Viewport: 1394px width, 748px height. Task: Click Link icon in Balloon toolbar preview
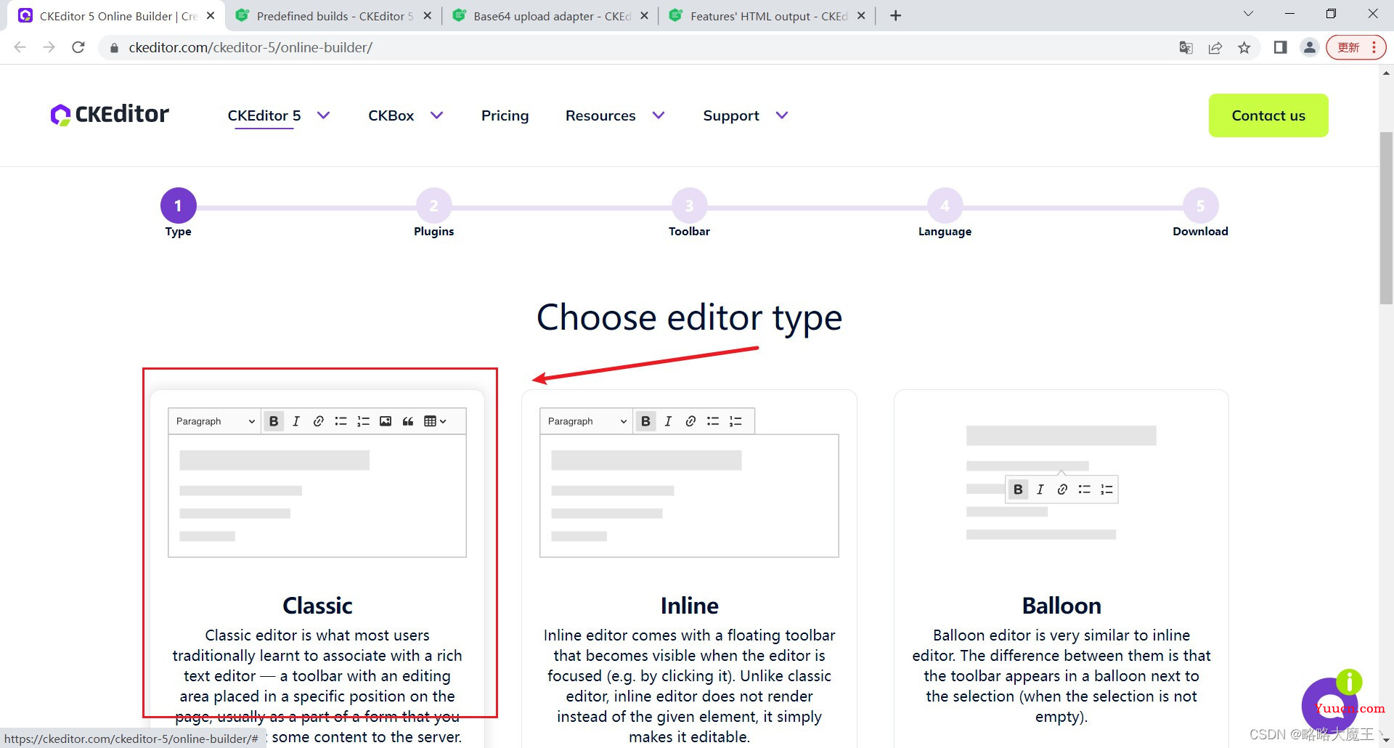click(x=1062, y=489)
